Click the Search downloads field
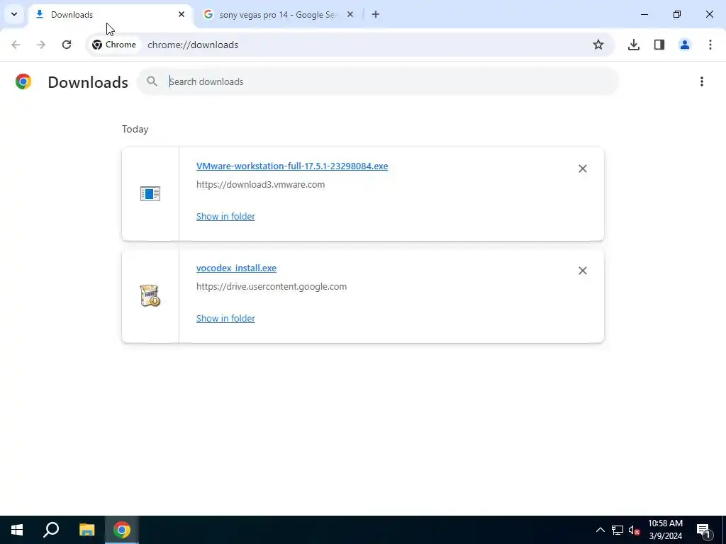726x544 pixels. coord(377,81)
